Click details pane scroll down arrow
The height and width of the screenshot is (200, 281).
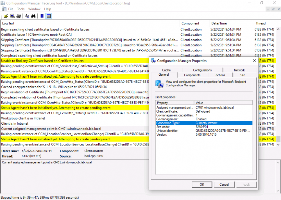[278, 191]
